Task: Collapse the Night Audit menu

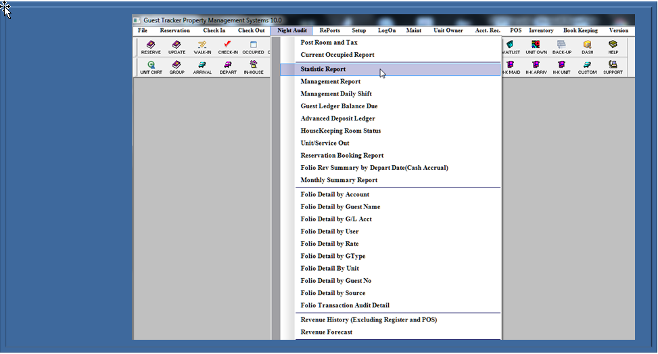Action: pos(291,30)
